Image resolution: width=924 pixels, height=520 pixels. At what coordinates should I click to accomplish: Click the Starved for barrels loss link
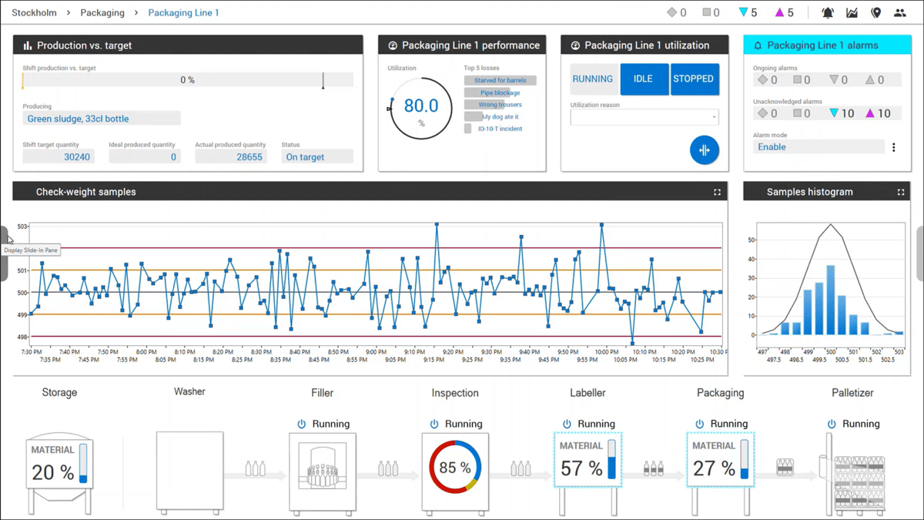coord(500,79)
